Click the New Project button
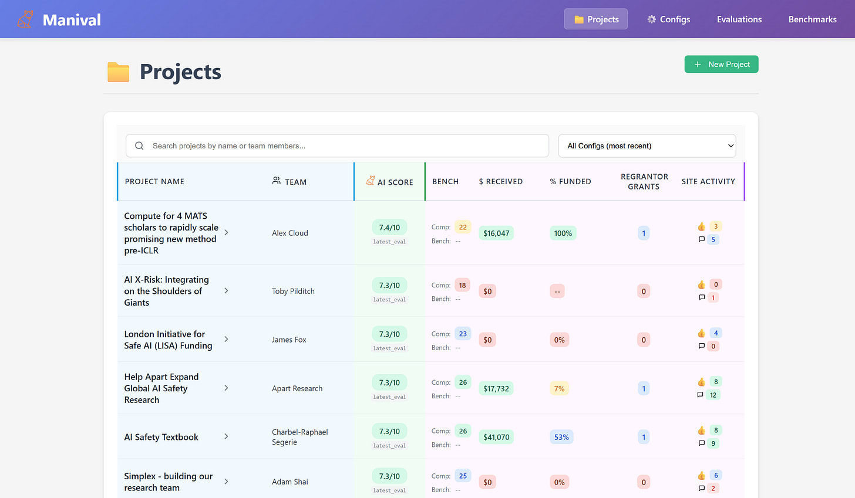 721,65
